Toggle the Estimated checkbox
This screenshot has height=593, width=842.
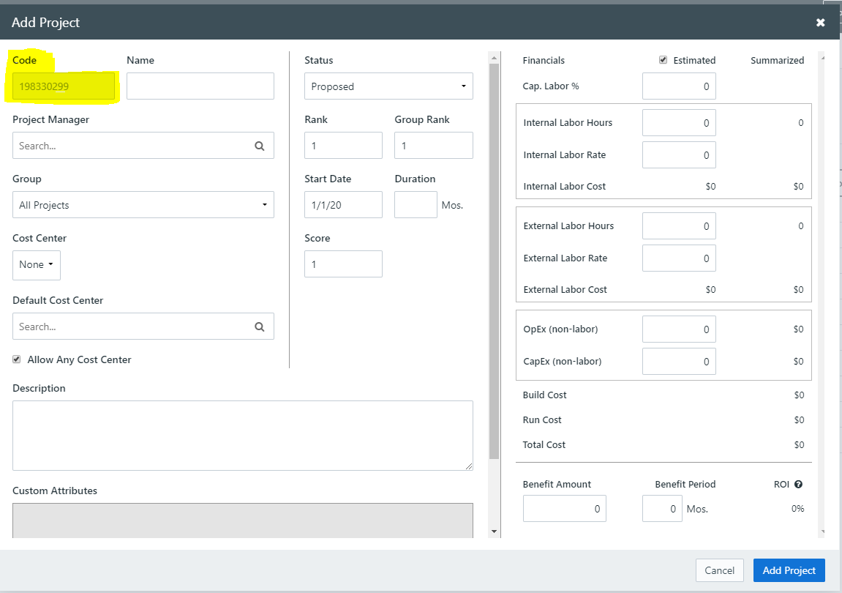pos(664,60)
